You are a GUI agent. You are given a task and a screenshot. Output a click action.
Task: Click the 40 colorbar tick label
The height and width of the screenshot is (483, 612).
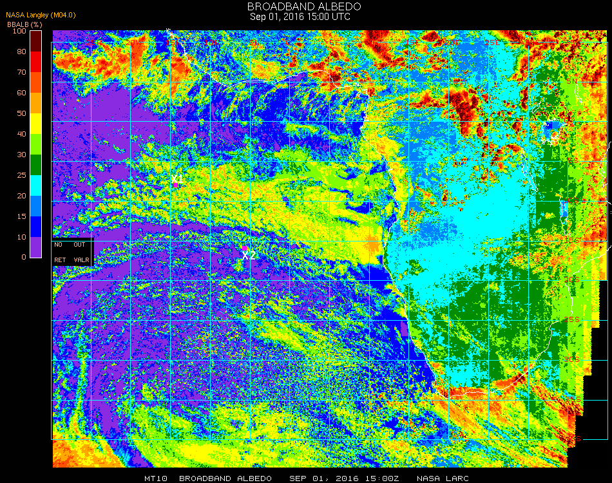(x=21, y=134)
